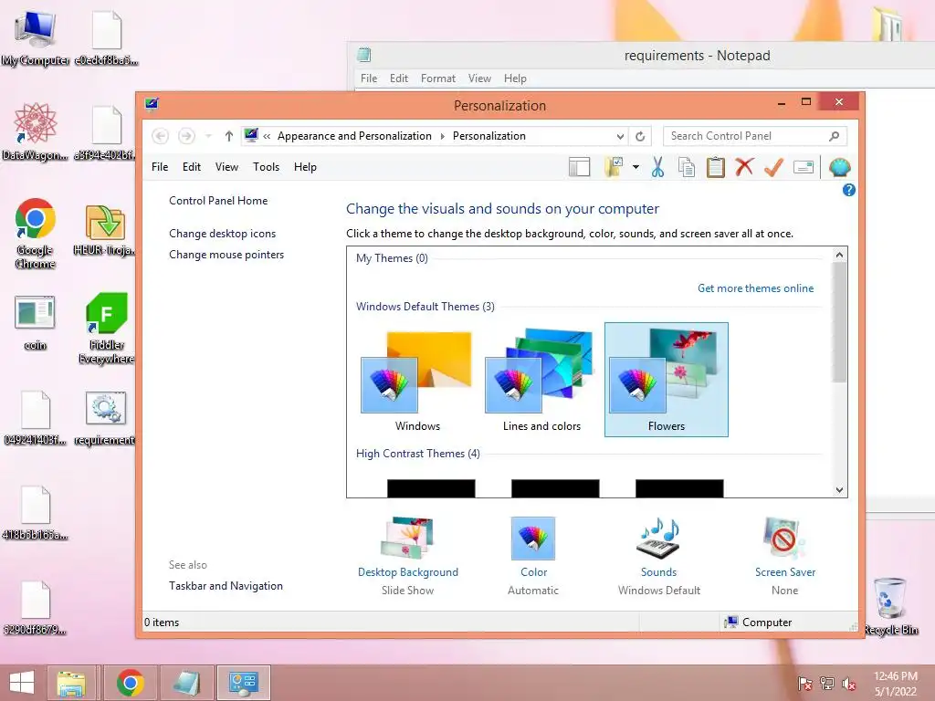Open the folder options dropdown arrow
935x701 pixels.
coord(636,168)
